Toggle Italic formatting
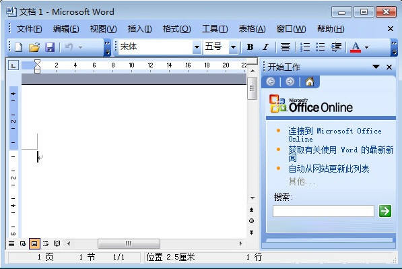The image size is (402, 269). (265, 47)
